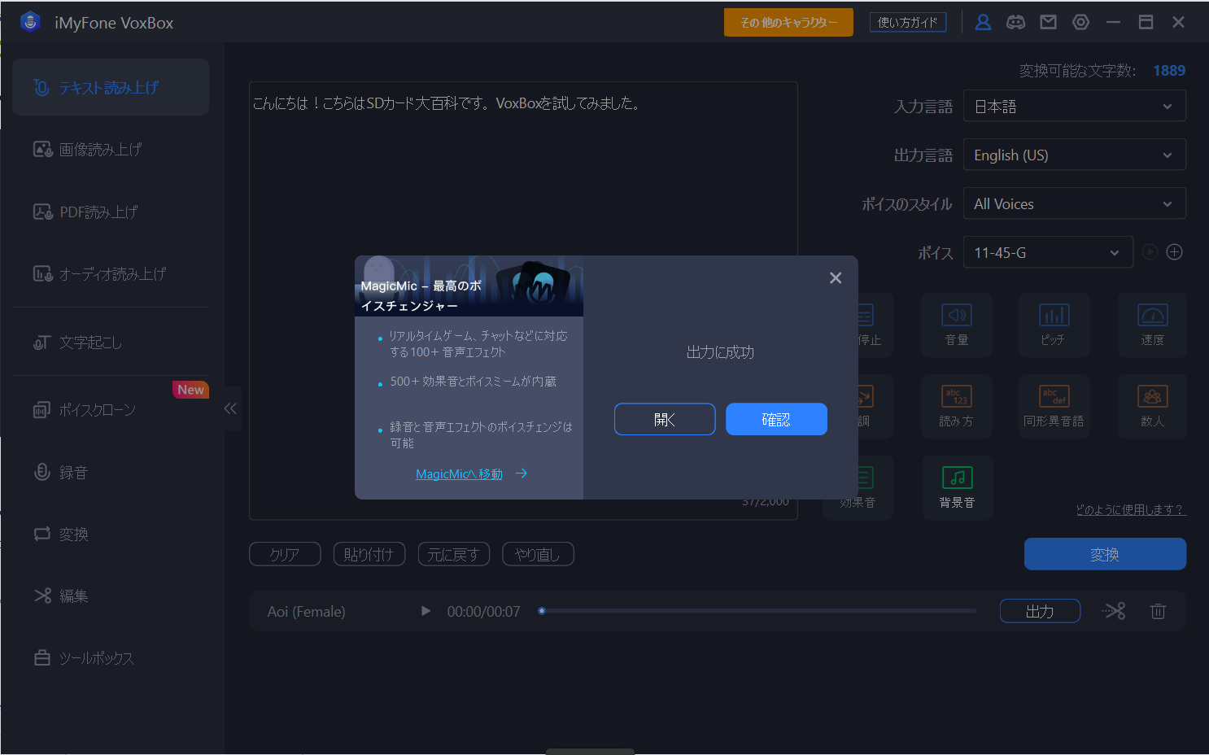
Task: Open the 出力言語 English (US) dropdown
Action: pyautogui.click(x=1074, y=155)
